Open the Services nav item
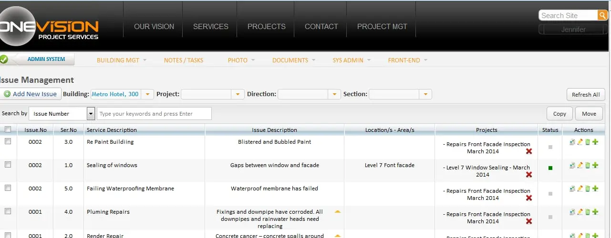The height and width of the screenshot is (238, 611). click(x=210, y=27)
